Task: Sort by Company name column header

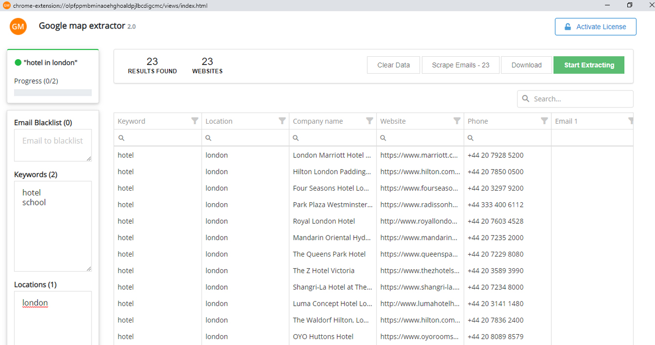Action: [x=318, y=121]
